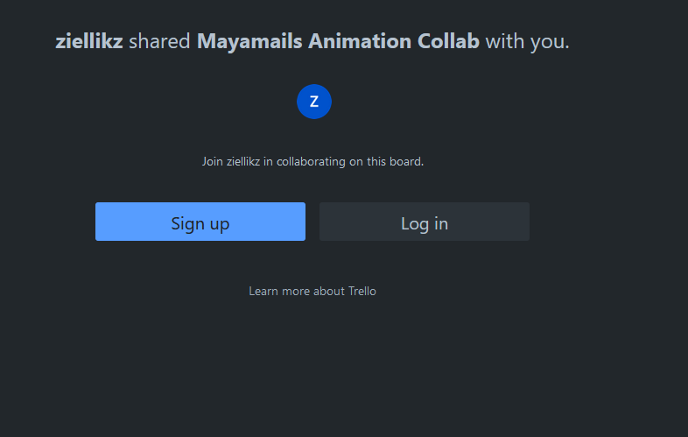This screenshot has width=688, height=437.
Task: Select the Mayamails Animation Collab board name
Action: point(338,41)
